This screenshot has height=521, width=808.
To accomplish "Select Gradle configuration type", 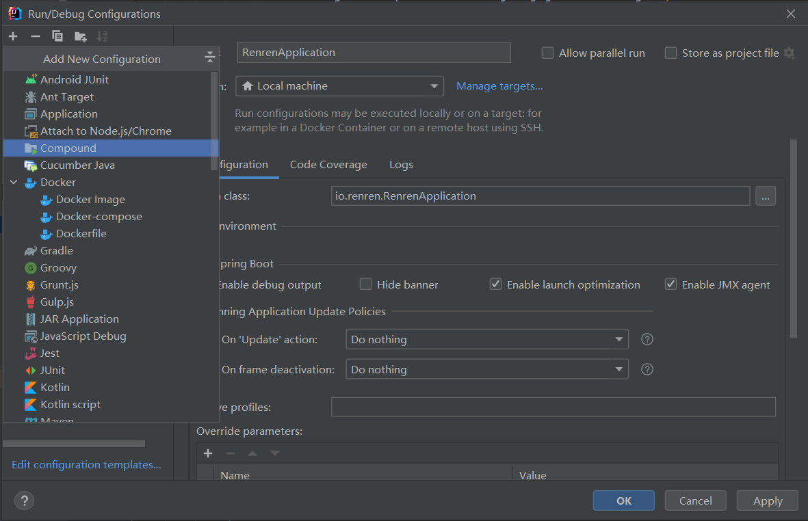I will click(x=111, y=250).
